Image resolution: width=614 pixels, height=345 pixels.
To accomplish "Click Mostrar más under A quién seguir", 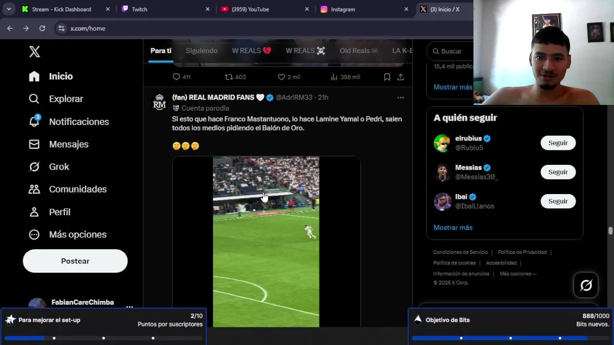I will click(453, 228).
